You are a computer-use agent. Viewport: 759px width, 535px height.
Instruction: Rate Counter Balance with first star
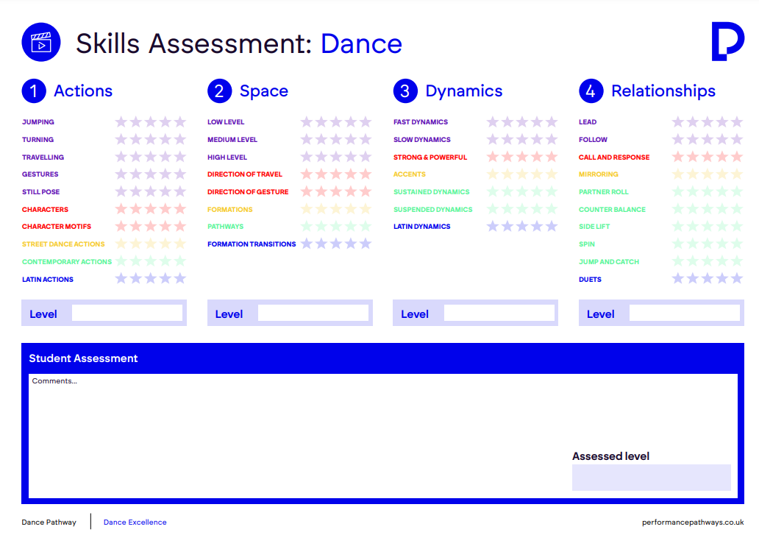coord(677,209)
